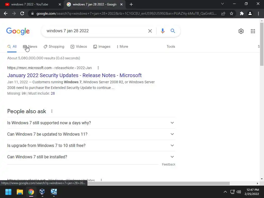This screenshot has width=264, height=198.
Task: Click the vertical page scrollbar thumb
Action: point(262,44)
